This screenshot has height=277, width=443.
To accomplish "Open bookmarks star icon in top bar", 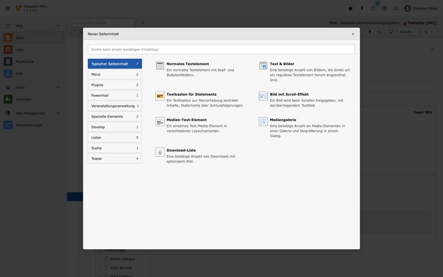I will click(x=350, y=8).
